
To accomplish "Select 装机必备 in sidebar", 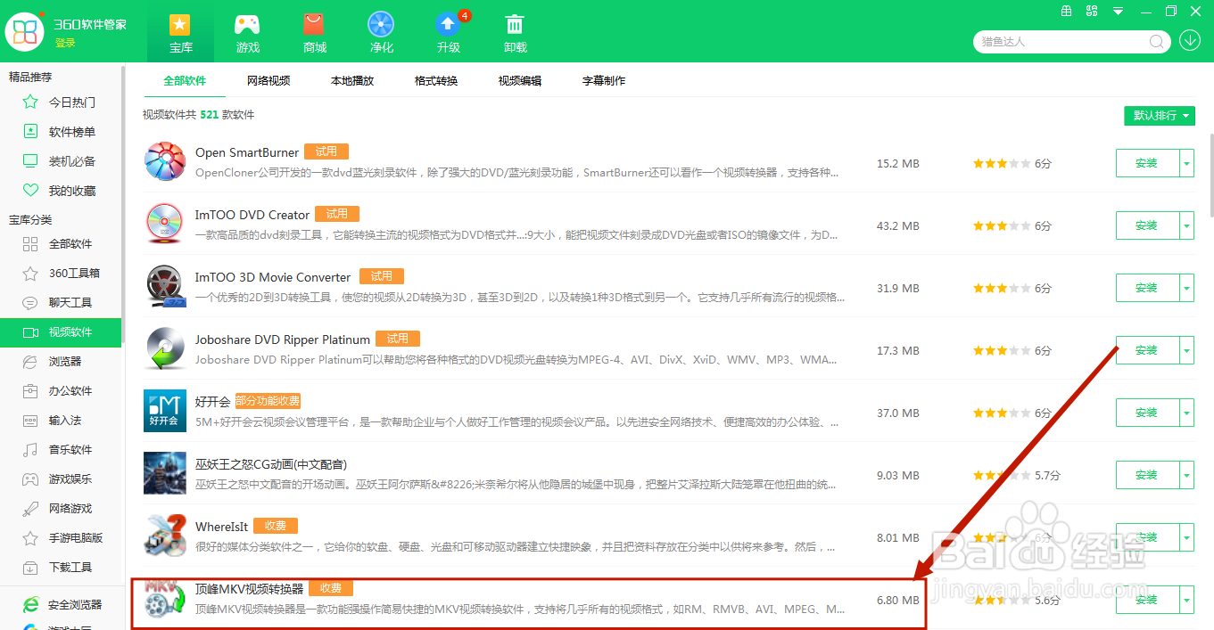I will pyautogui.click(x=62, y=161).
